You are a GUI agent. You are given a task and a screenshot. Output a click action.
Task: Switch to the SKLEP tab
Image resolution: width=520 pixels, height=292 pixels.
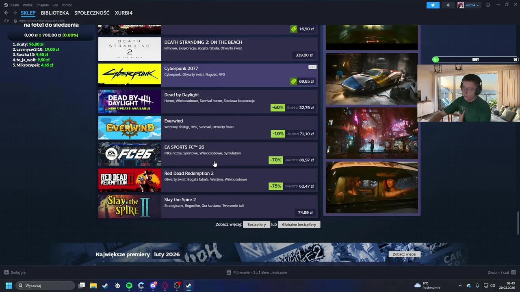[x=28, y=13]
